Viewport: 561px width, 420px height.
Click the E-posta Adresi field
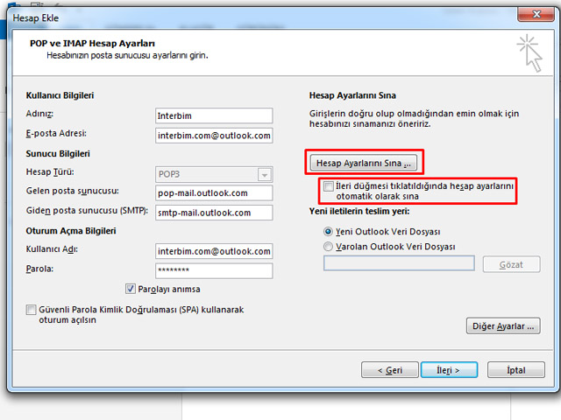tap(213, 136)
